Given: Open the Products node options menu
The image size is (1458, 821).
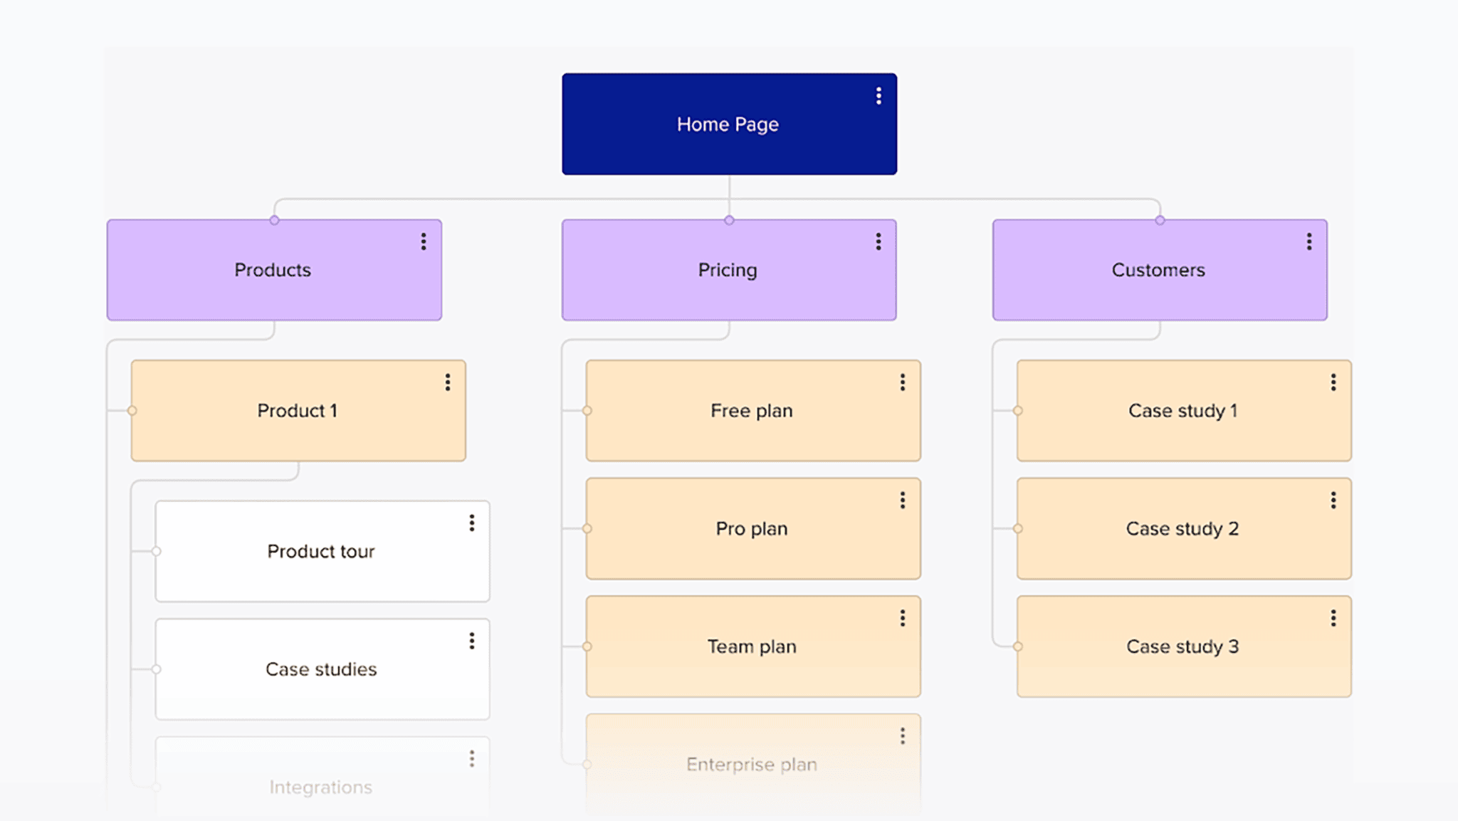Looking at the screenshot, I should pos(423,242).
